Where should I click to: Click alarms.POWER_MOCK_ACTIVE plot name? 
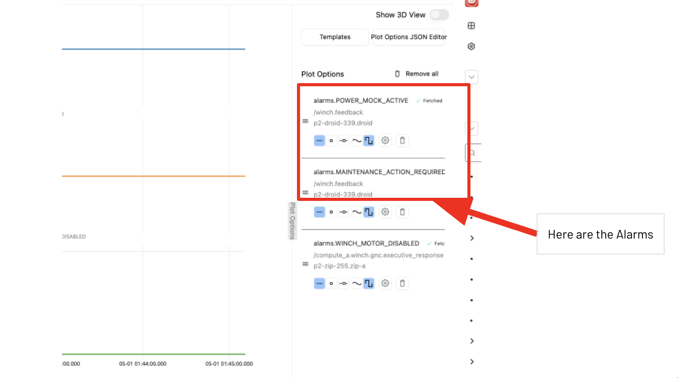click(361, 101)
